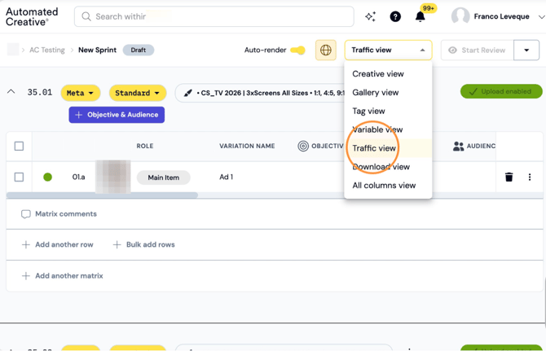Viewport: 546px width, 351px height.
Task: Click the Objective target icon header
Action: pos(303,146)
